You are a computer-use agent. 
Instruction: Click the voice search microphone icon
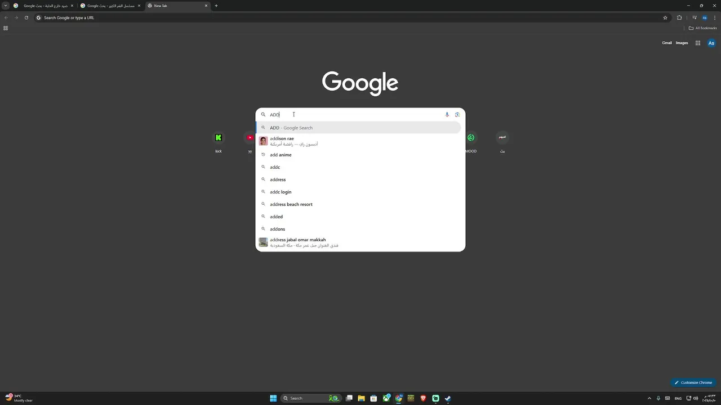tap(447, 115)
